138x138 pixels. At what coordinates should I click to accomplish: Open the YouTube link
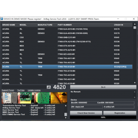tap(21, 90)
